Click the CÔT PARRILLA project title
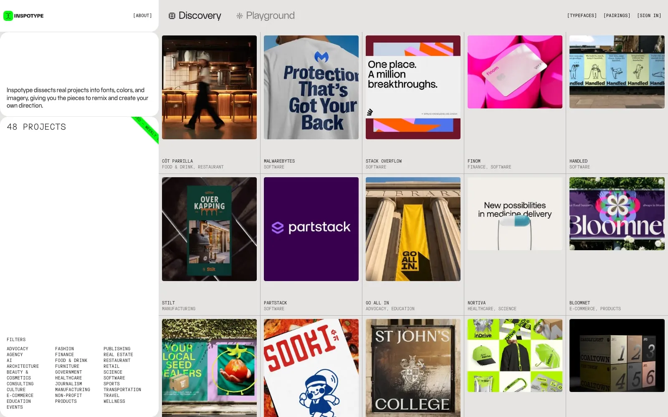The image size is (668, 417). point(177,161)
